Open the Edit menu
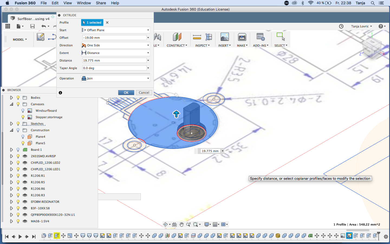 pyautogui.click(x=55, y=3)
